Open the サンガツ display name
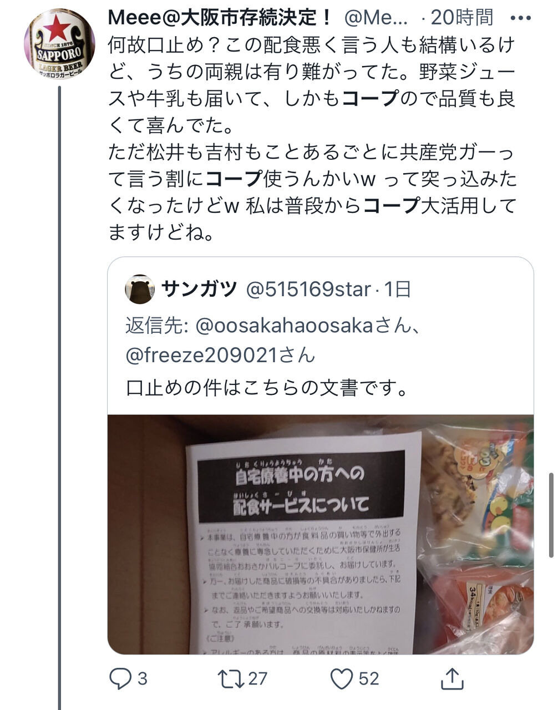This screenshot has height=710, width=558. 199,289
